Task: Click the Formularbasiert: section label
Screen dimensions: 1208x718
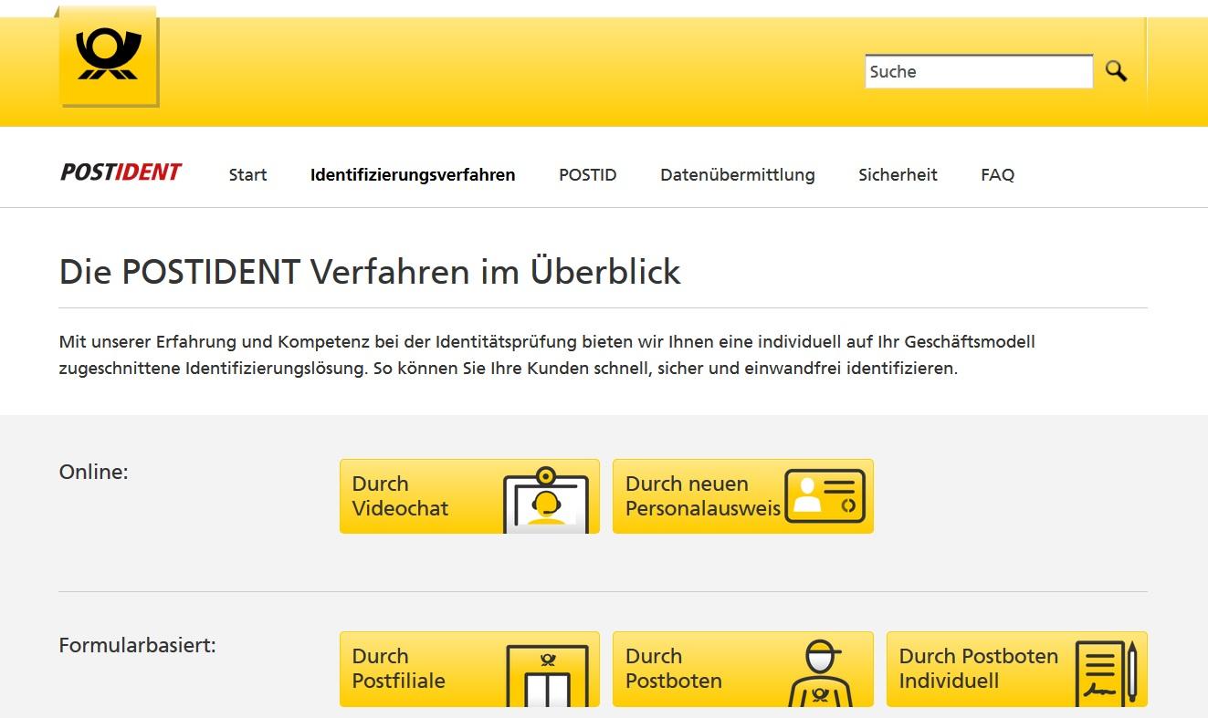Action: click(x=138, y=645)
